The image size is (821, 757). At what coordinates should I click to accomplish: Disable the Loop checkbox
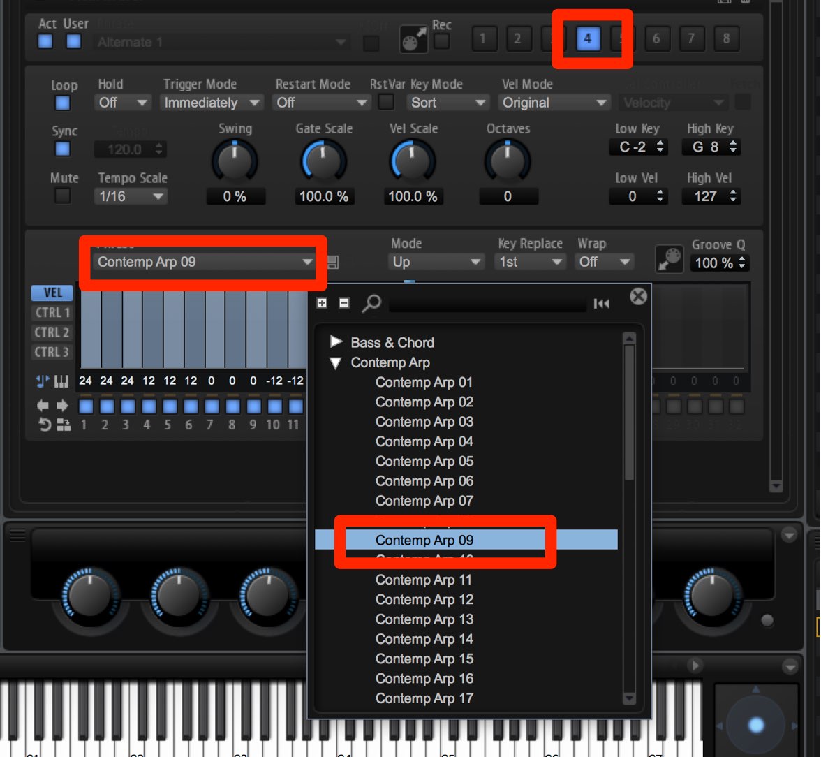(62, 103)
